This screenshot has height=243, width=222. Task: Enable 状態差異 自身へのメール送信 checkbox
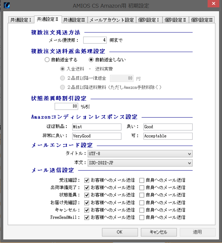(x=142, y=195)
